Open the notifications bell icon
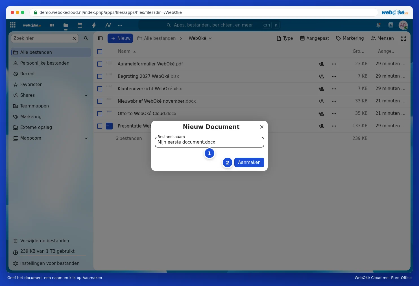 (378, 25)
